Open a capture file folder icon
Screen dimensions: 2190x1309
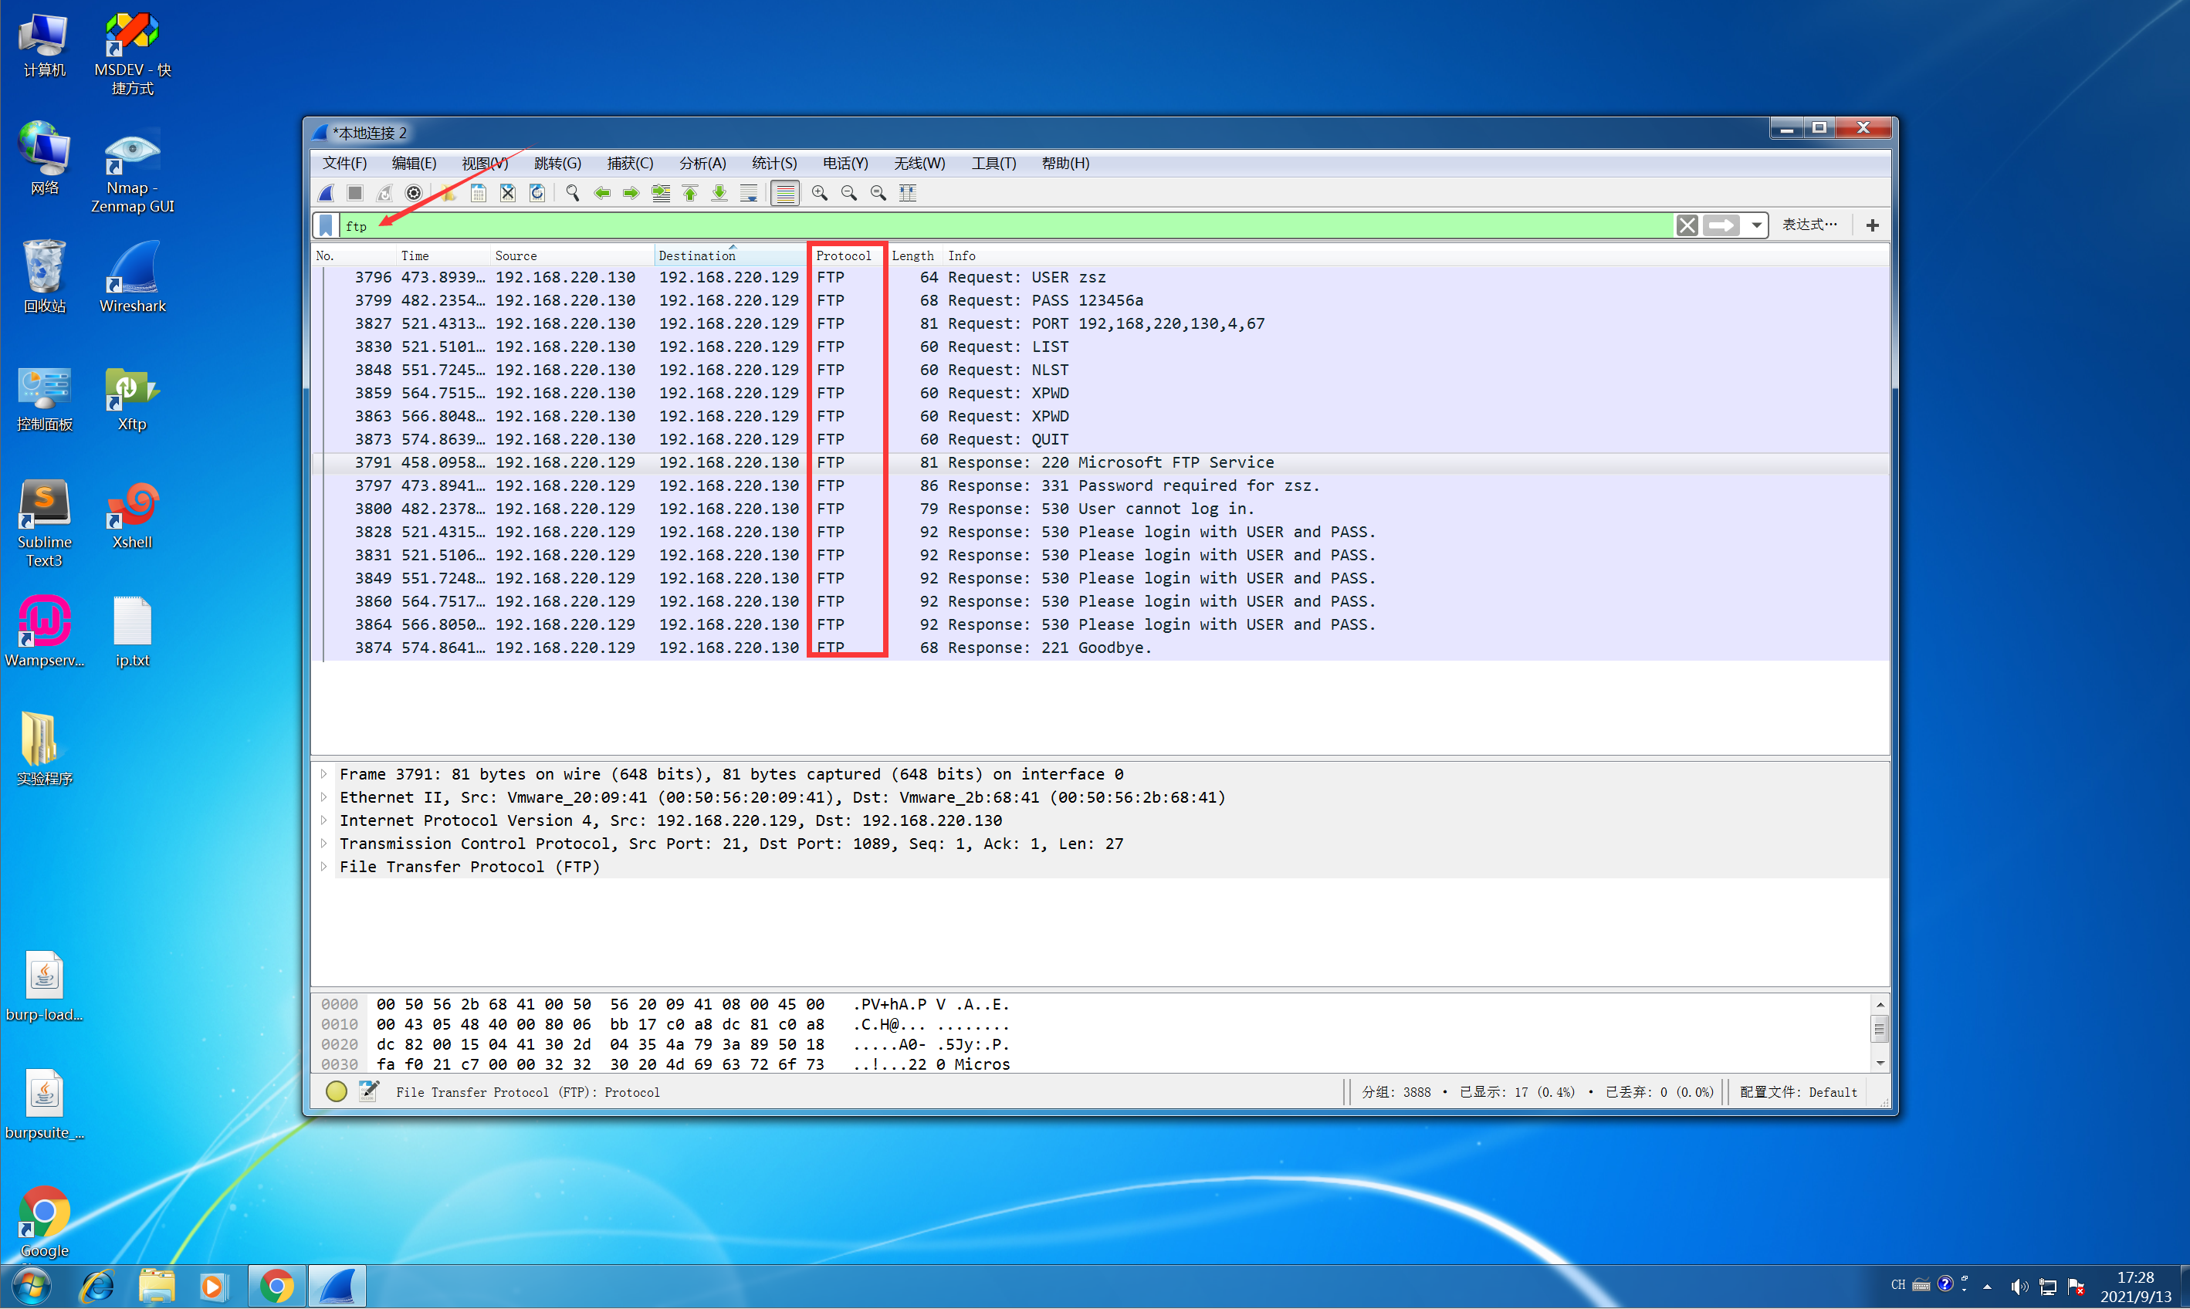(x=449, y=193)
